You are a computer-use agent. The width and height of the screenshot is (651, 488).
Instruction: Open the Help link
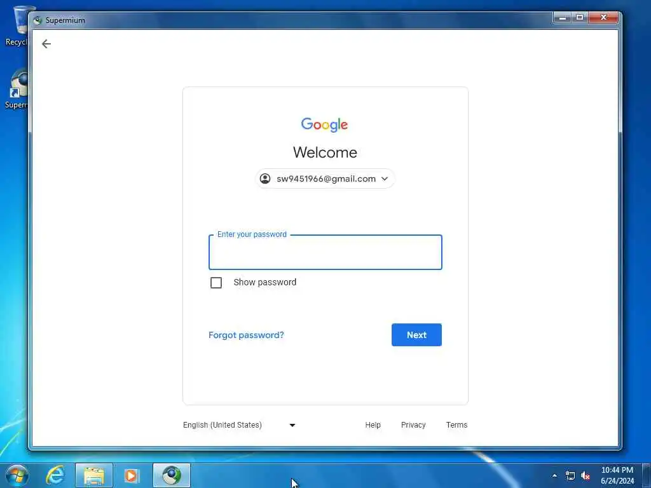click(x=373, y=425)
